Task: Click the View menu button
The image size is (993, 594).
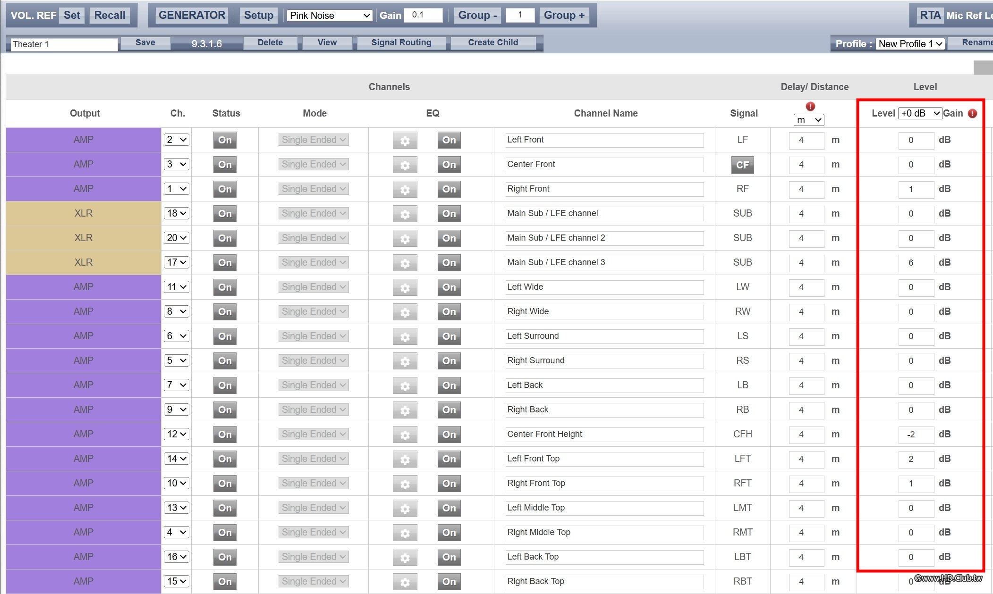Action: point(327,42)
